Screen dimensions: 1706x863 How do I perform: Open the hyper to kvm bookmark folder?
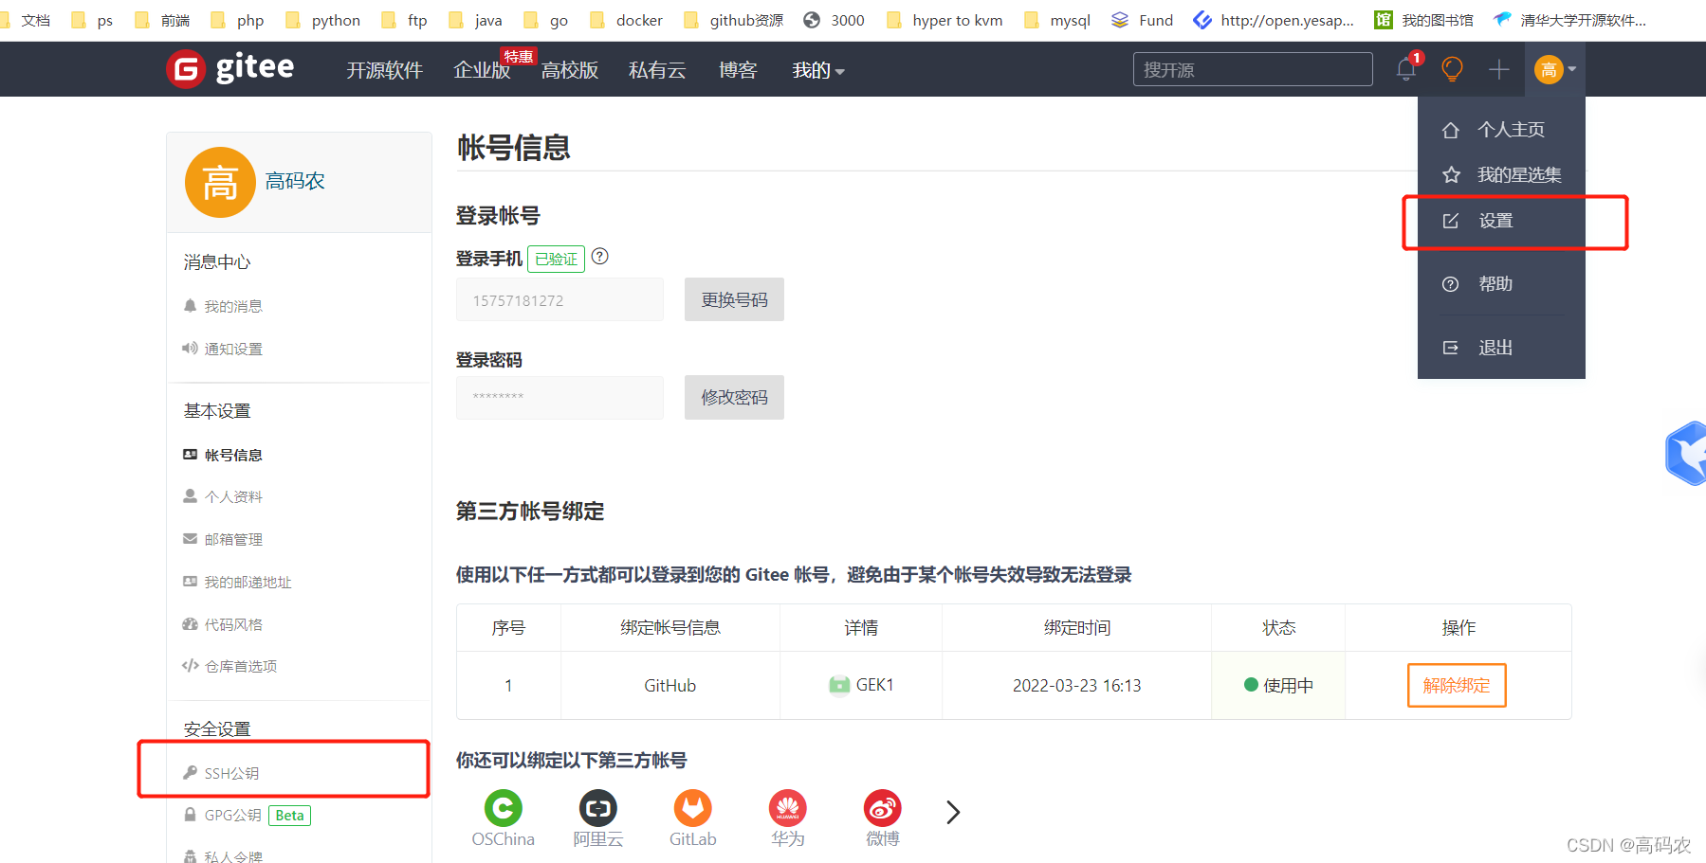coord(945,20)
